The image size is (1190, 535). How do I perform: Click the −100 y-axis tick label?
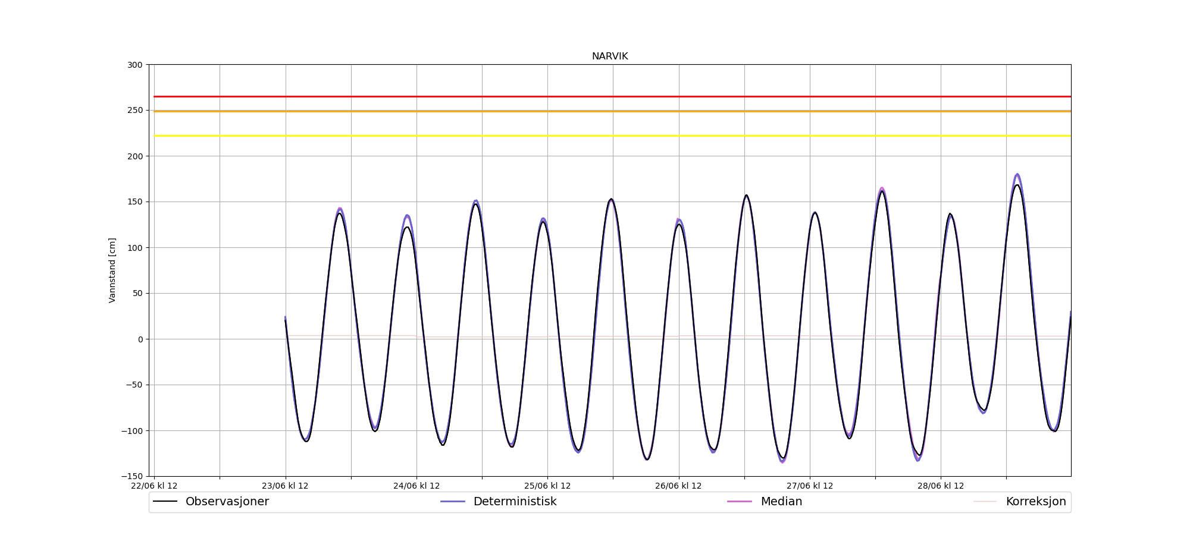click(131, 431)
